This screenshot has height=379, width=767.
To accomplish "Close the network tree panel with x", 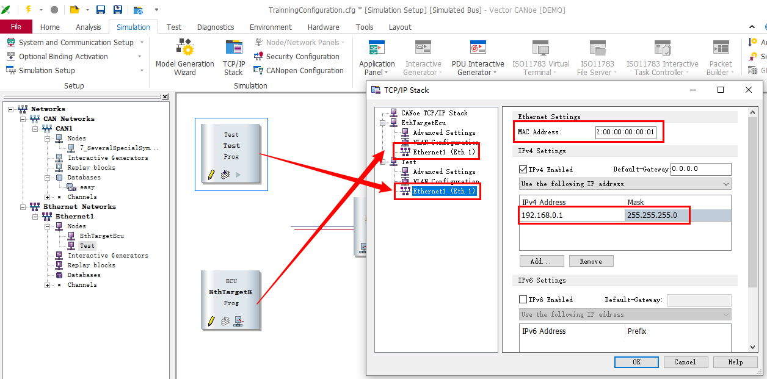I will (x=165, y=97).
